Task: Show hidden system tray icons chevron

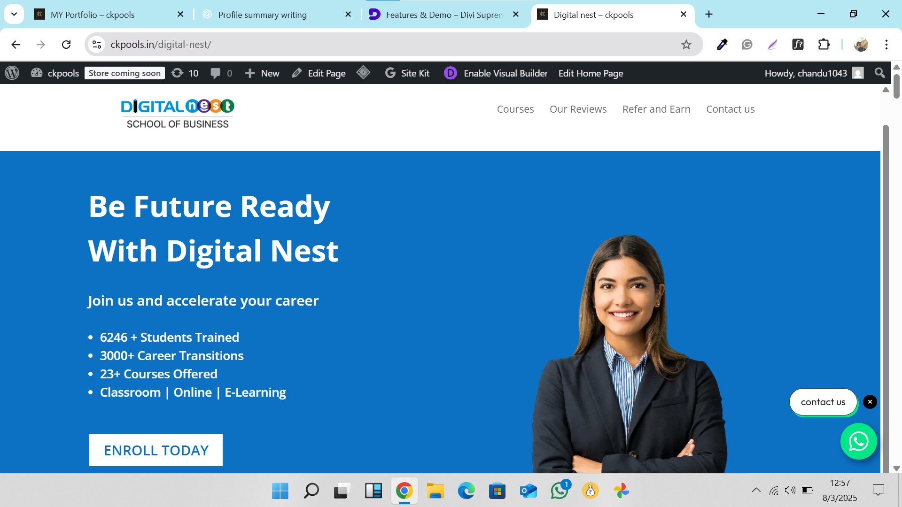Action: pyautogui.click(x=756, y=490)
